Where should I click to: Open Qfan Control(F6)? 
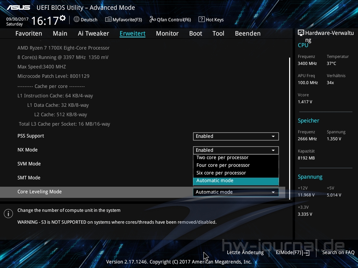point(170,20)
